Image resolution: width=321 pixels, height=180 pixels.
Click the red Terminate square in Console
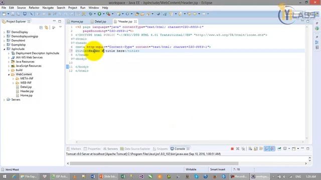pos(232,148)
